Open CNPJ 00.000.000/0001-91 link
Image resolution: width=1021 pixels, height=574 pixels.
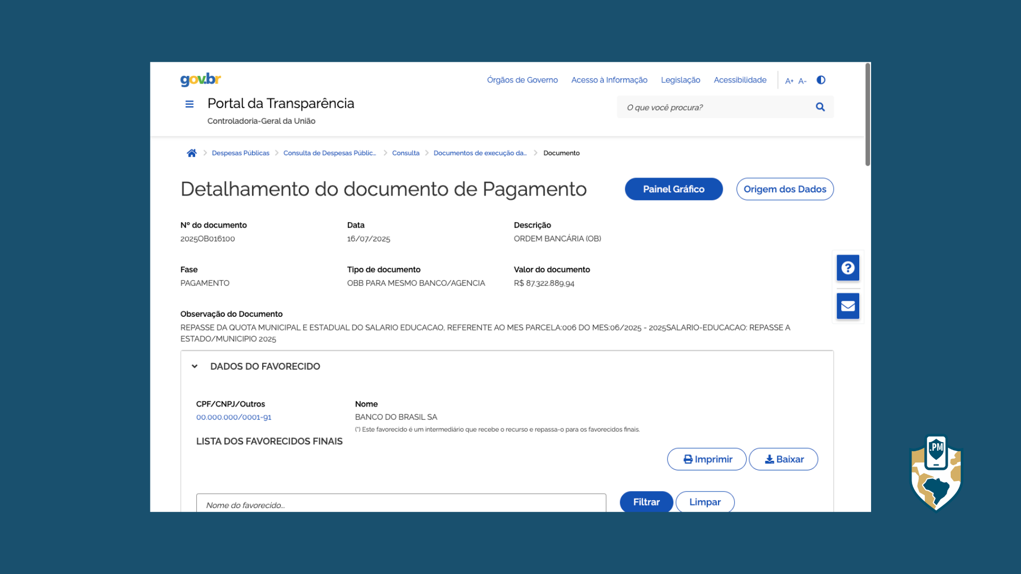pos(233,417)
